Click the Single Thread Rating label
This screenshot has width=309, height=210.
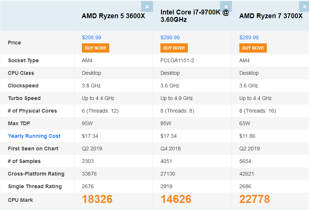pyautogui.click(x=35, y=186)
